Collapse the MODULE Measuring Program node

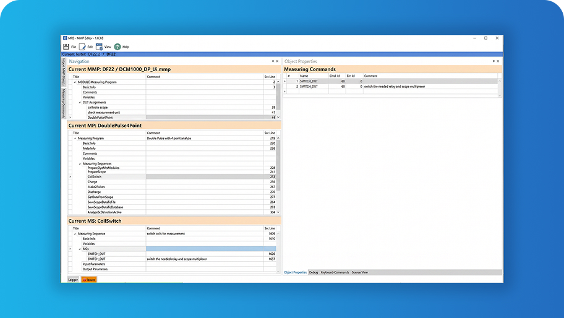[75, 82]
